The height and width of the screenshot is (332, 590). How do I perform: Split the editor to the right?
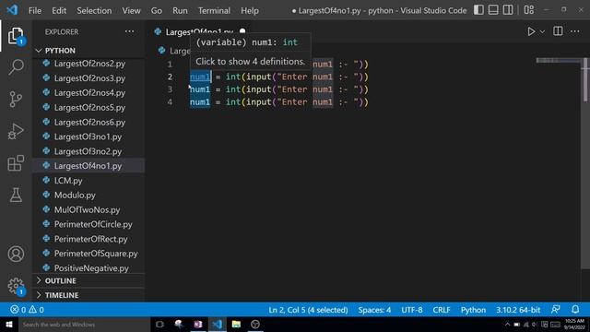pos(558,31)
